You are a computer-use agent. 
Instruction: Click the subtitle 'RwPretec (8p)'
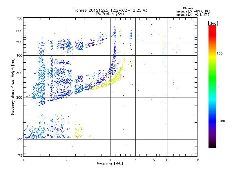(110, 14)
